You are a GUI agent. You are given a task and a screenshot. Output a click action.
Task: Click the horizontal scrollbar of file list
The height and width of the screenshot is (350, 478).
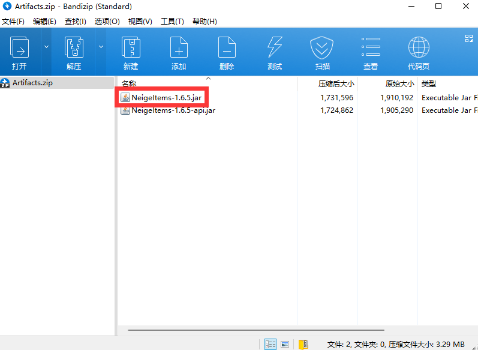[256, 330]
